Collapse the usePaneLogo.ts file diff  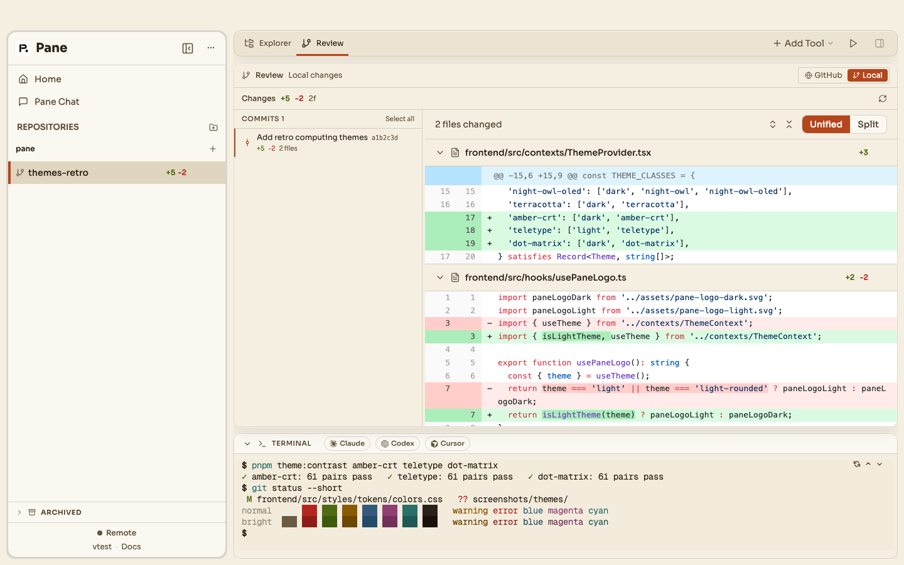coord(440,277)
